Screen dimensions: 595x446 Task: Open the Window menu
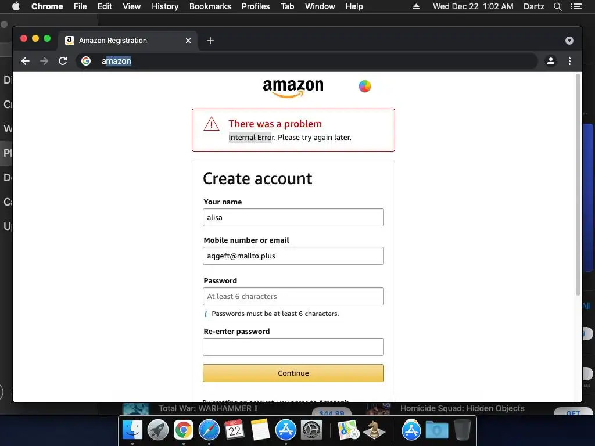tap(320, 6)
